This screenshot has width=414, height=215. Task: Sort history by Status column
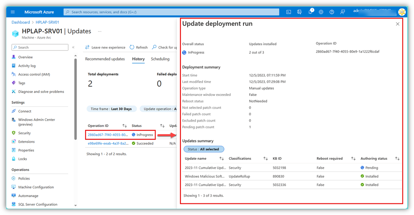148,126
